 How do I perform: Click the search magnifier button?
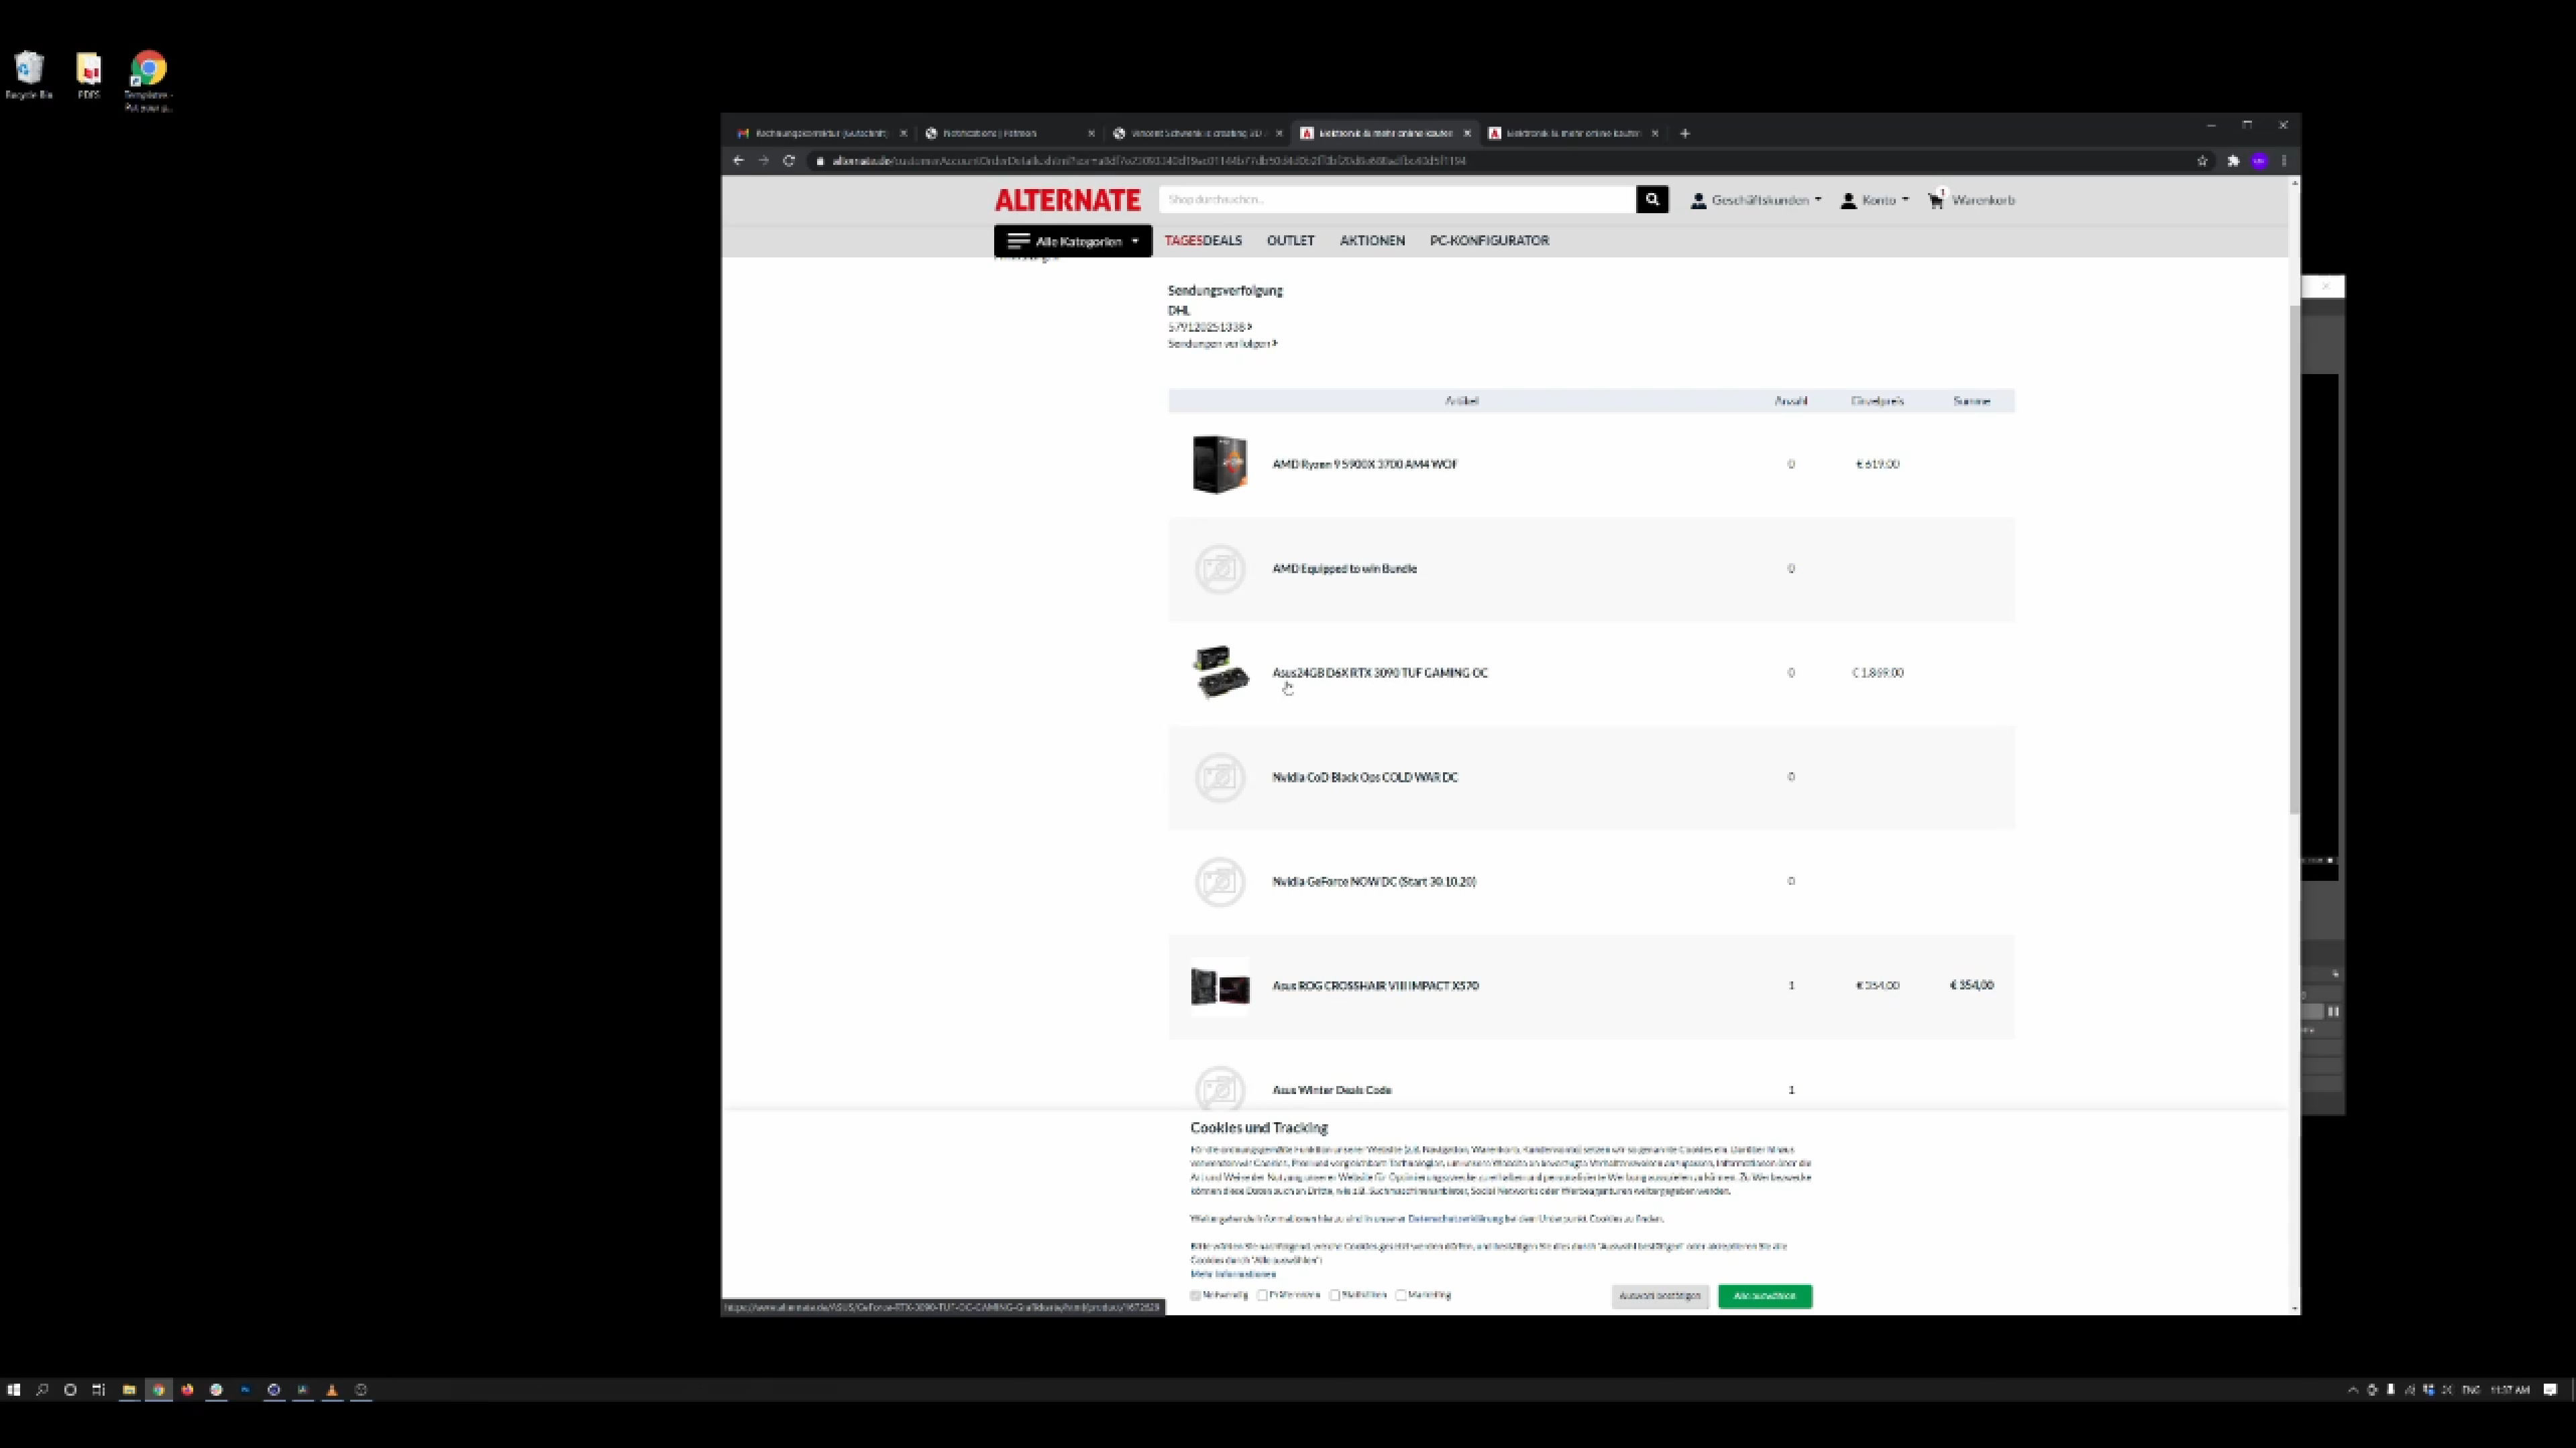tap(1651, 200)
